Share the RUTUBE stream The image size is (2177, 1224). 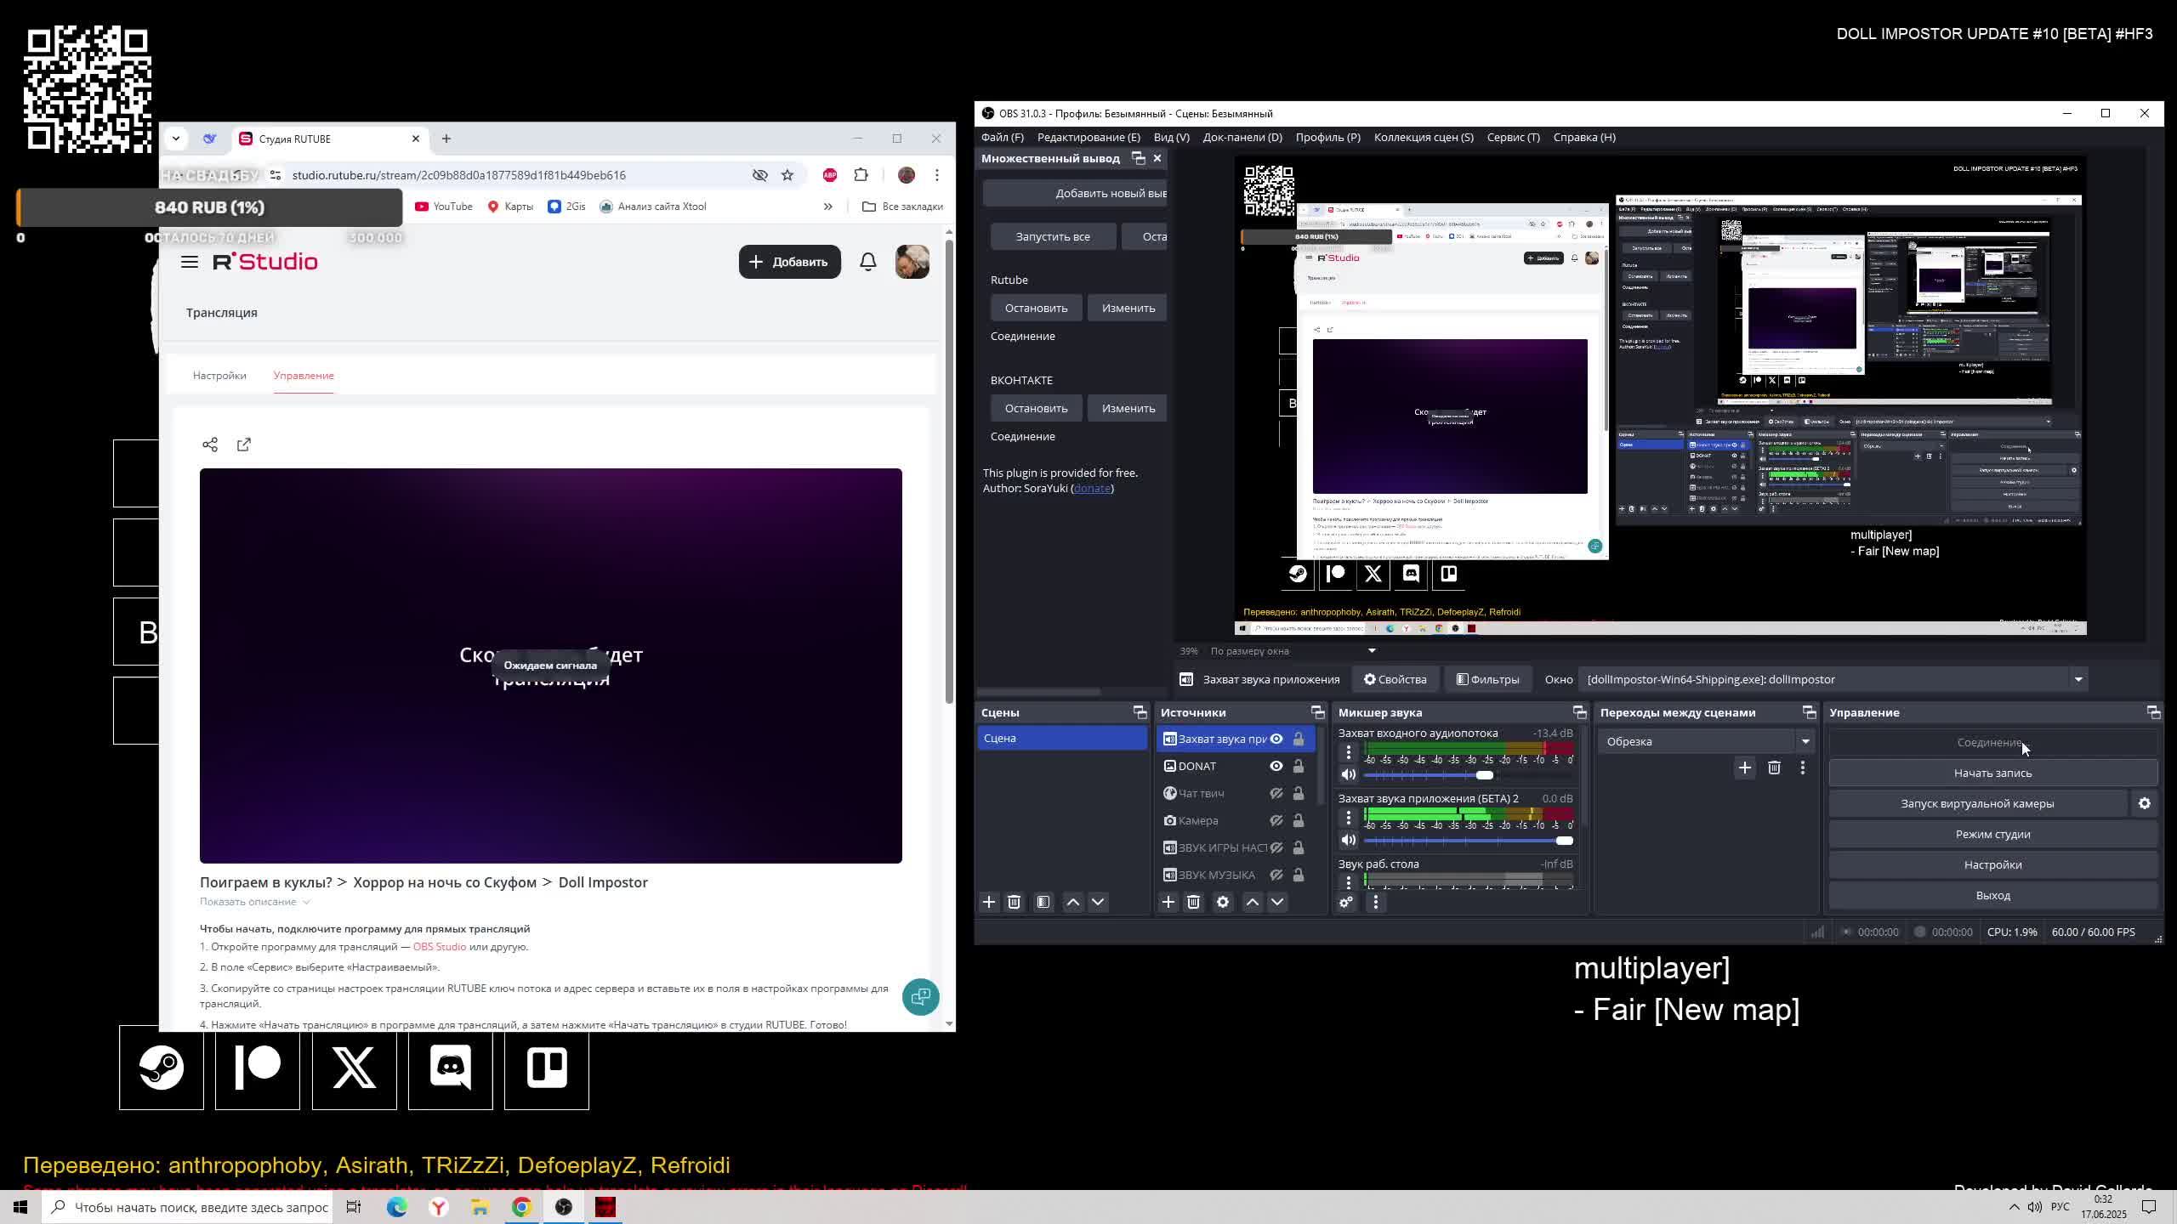pyautogui.click(x=210, y=445)
